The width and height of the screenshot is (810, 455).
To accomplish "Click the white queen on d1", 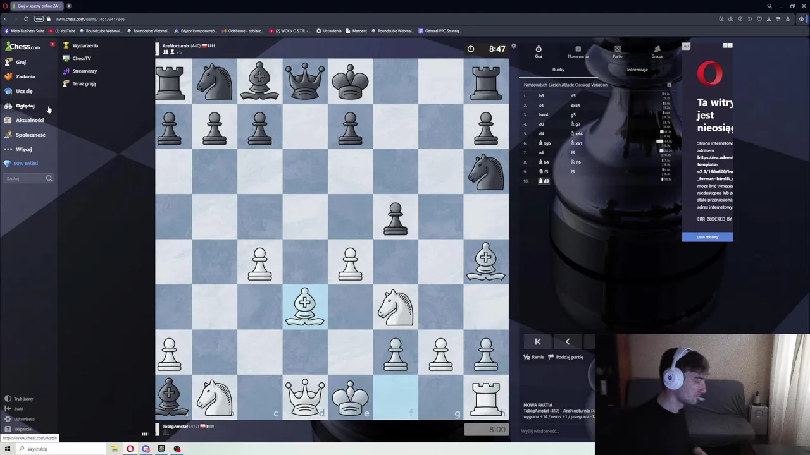I will [x=305, y=397].
